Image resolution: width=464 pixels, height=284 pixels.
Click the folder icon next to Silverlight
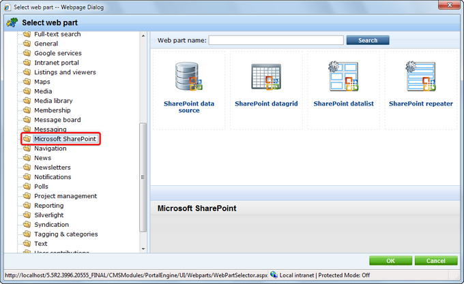click(x=27, y=215)
